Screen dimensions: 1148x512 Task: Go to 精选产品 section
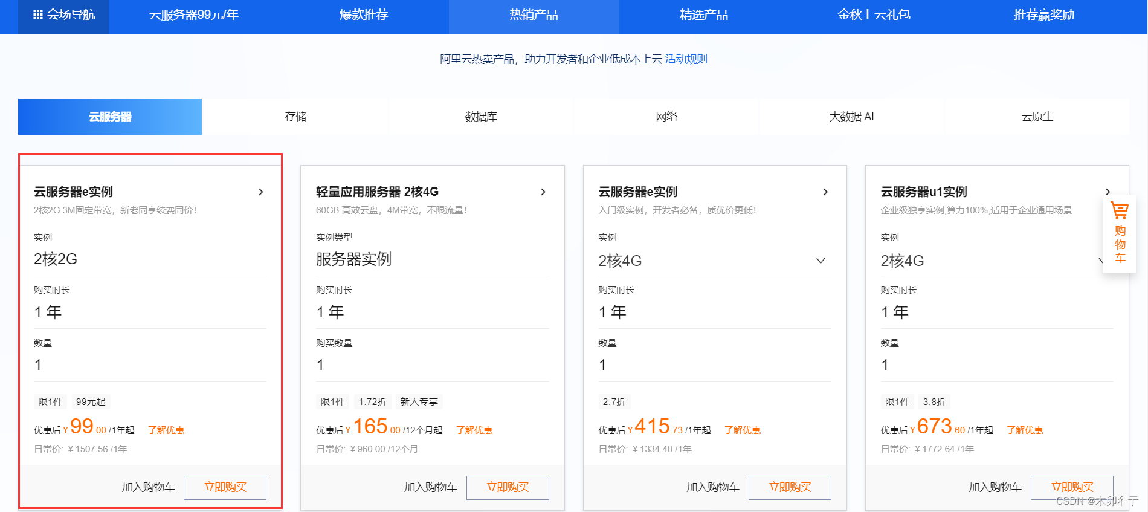(x=704, y=15)
